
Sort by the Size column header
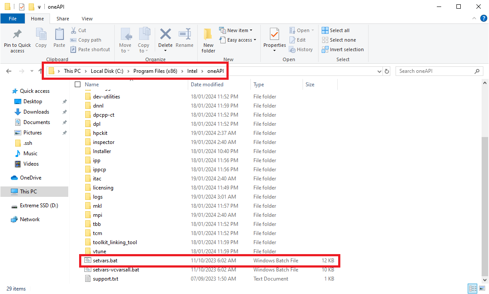(320, 84)
